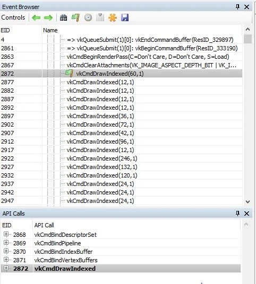Click the orange asterisk icon
The image size is (256, 284).
(113, 18)
